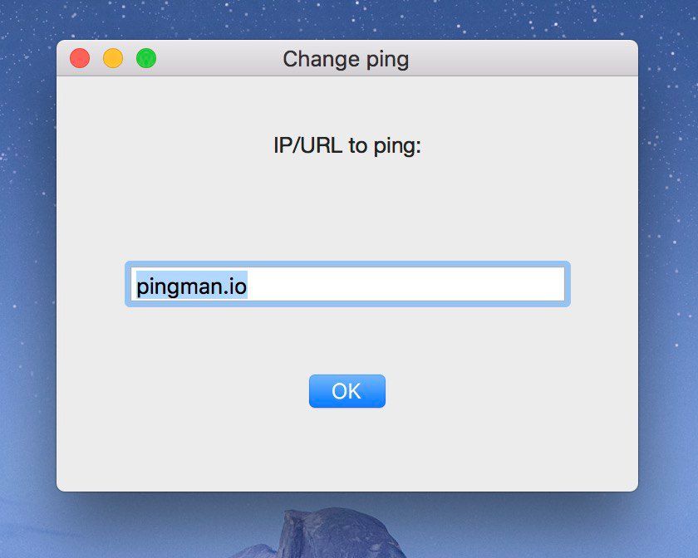Screen dimensions: 698x558
Task: Confirm the ping address with OK
Action: [x=347, y=391]
